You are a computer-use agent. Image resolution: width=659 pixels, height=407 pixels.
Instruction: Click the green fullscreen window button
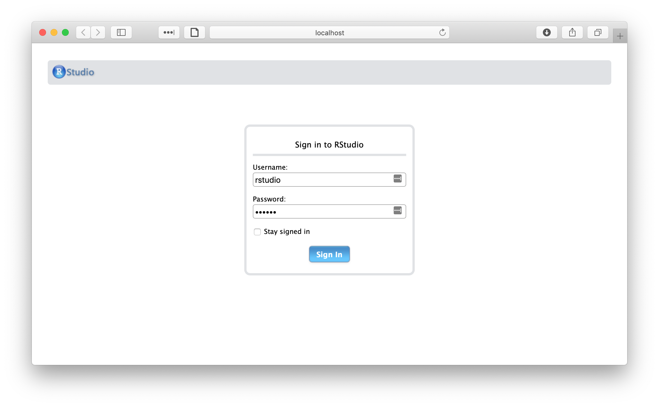[65, 32]
